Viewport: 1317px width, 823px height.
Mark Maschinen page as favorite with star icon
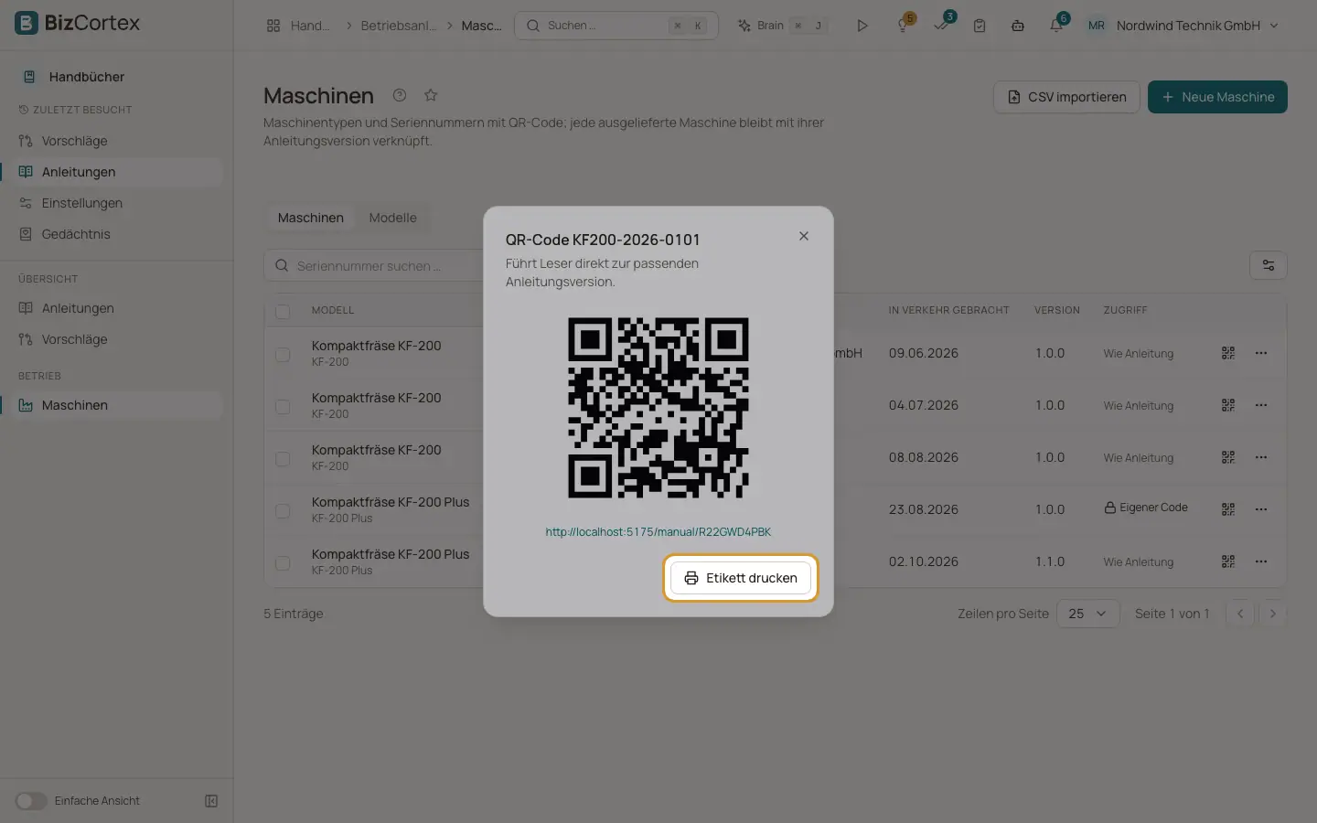431,95
